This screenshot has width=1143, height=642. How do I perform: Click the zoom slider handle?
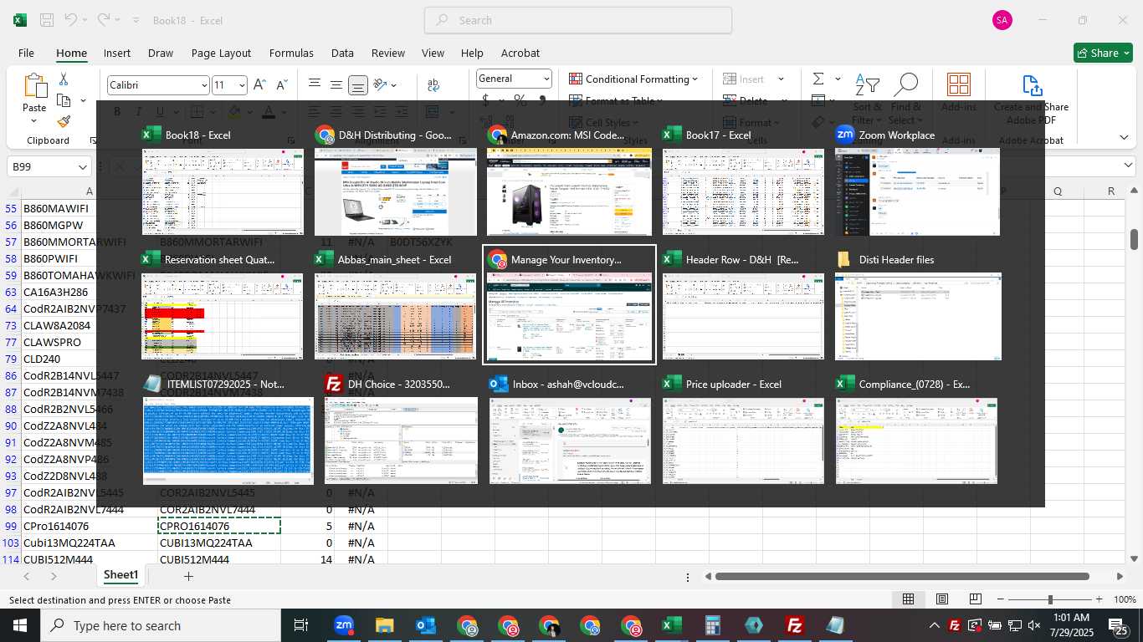pos(1050,599)
